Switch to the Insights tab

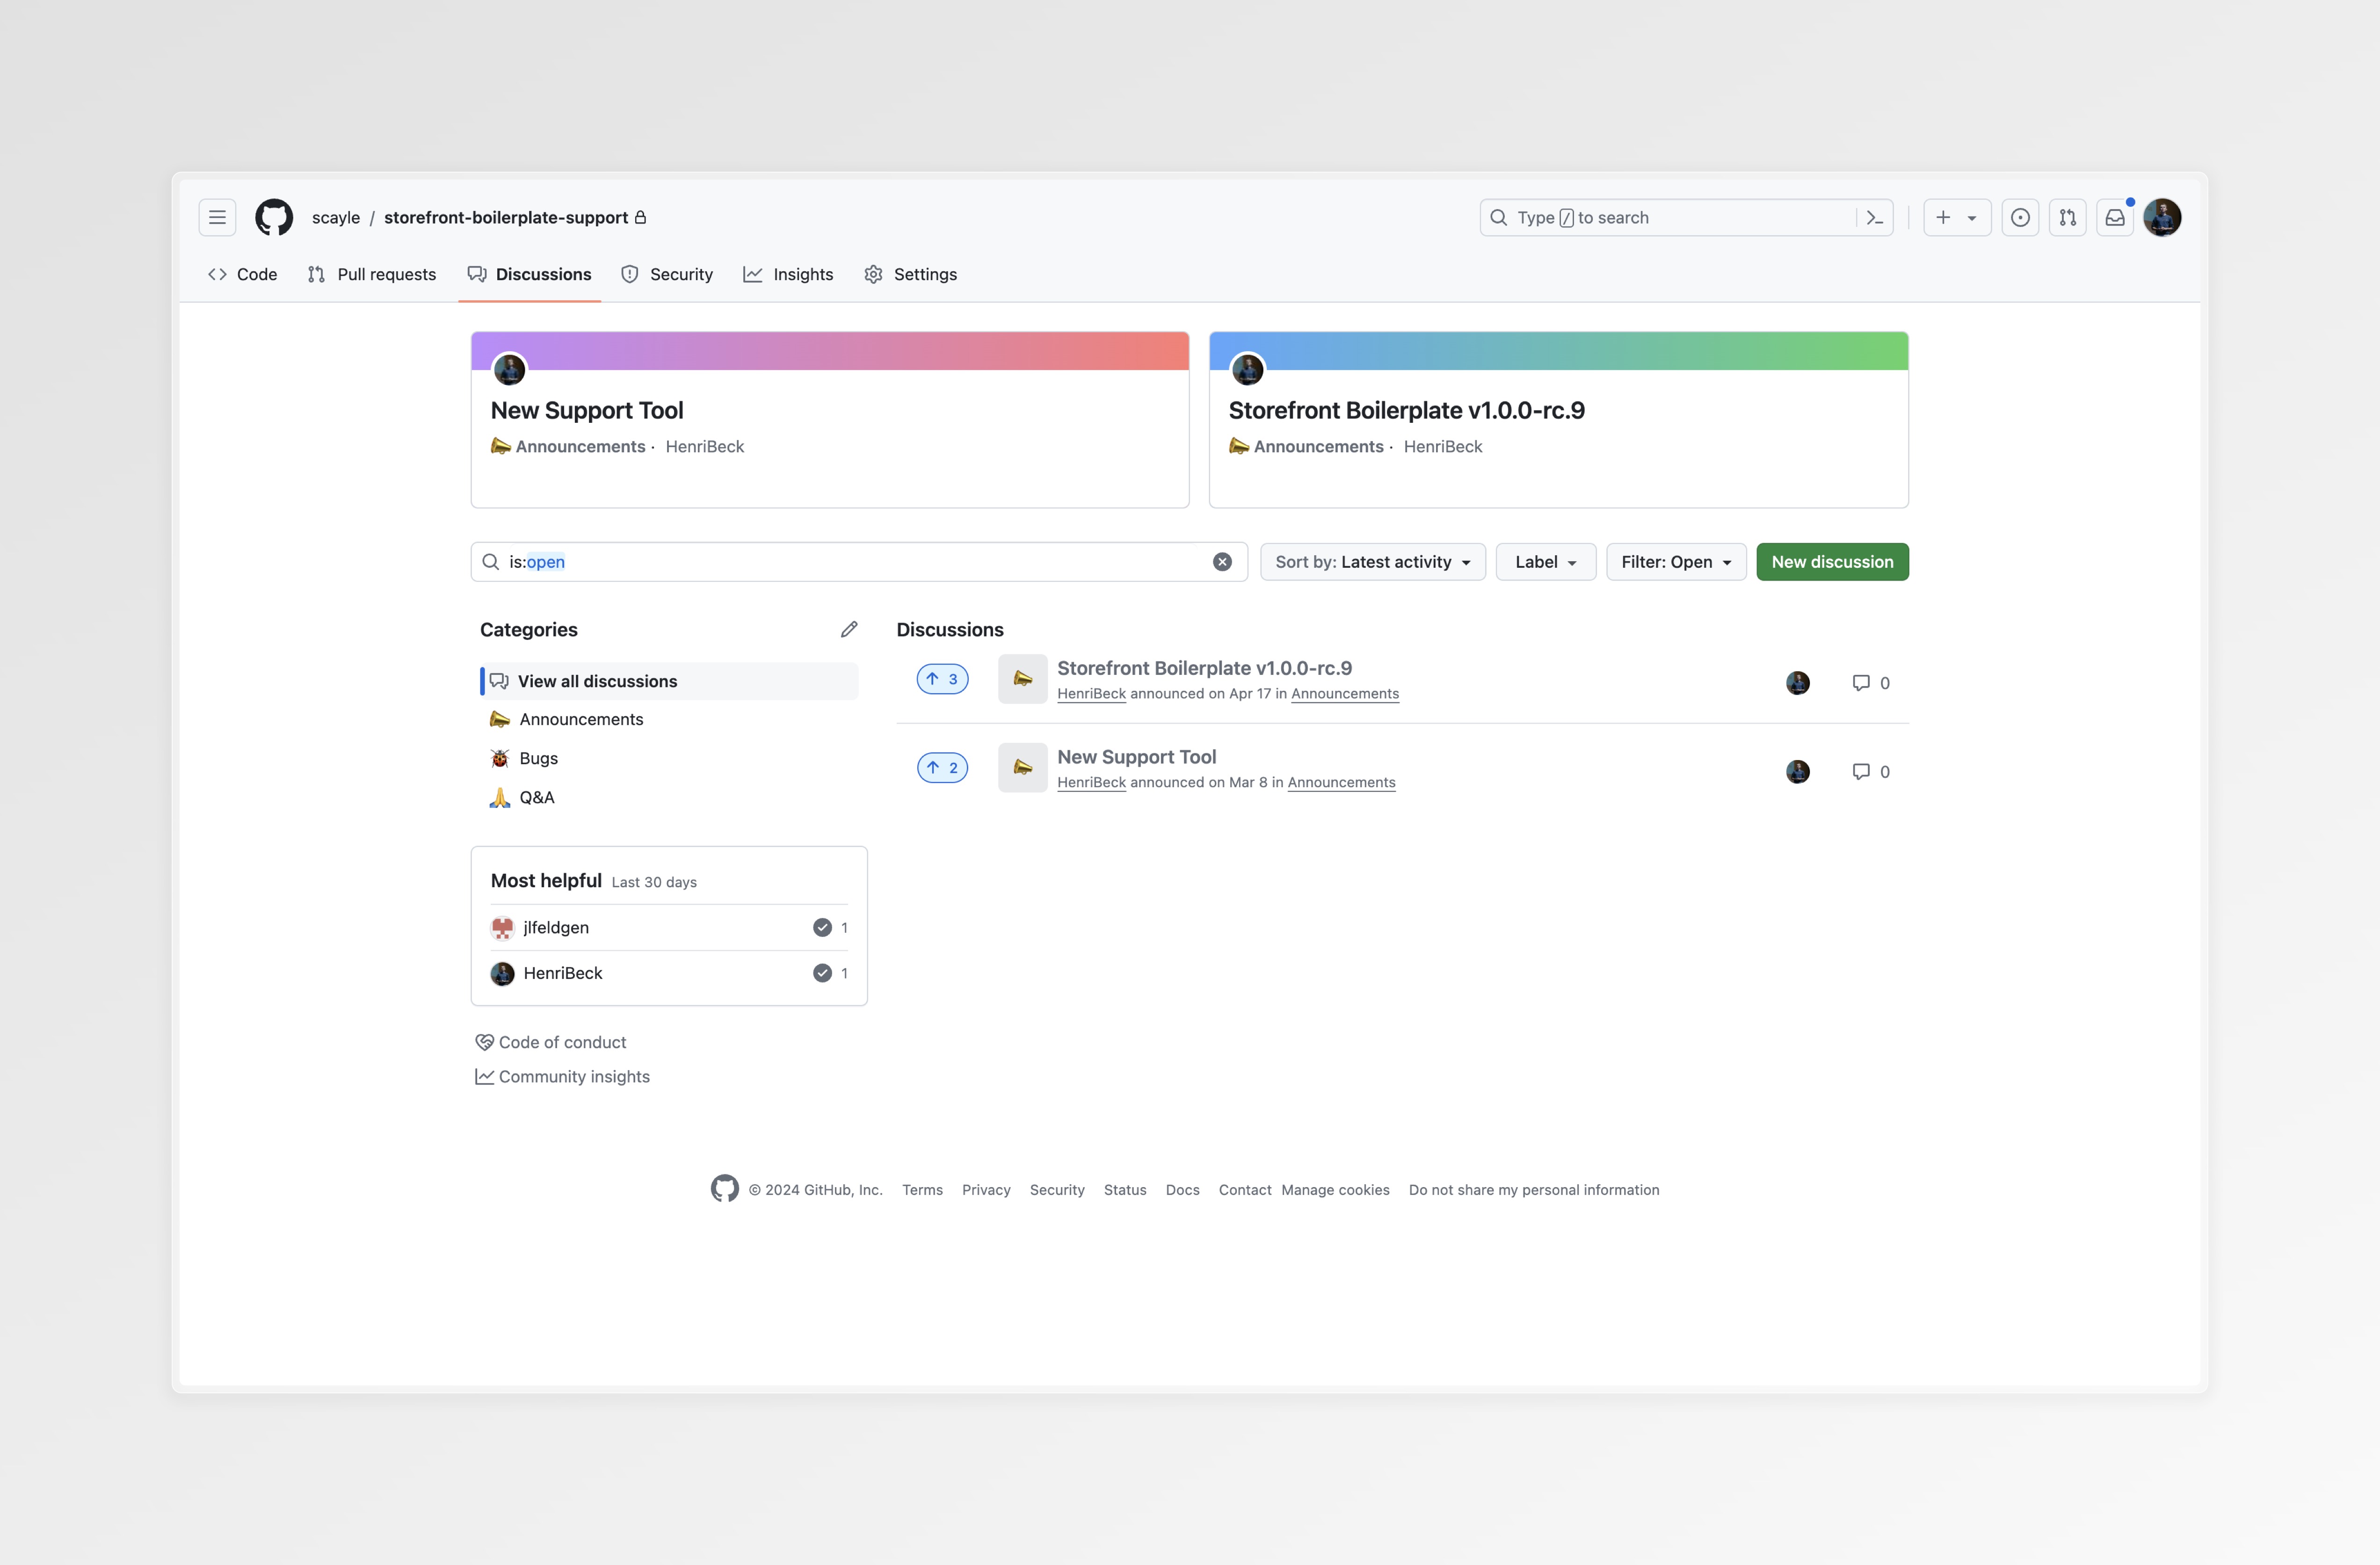(788, 274)
